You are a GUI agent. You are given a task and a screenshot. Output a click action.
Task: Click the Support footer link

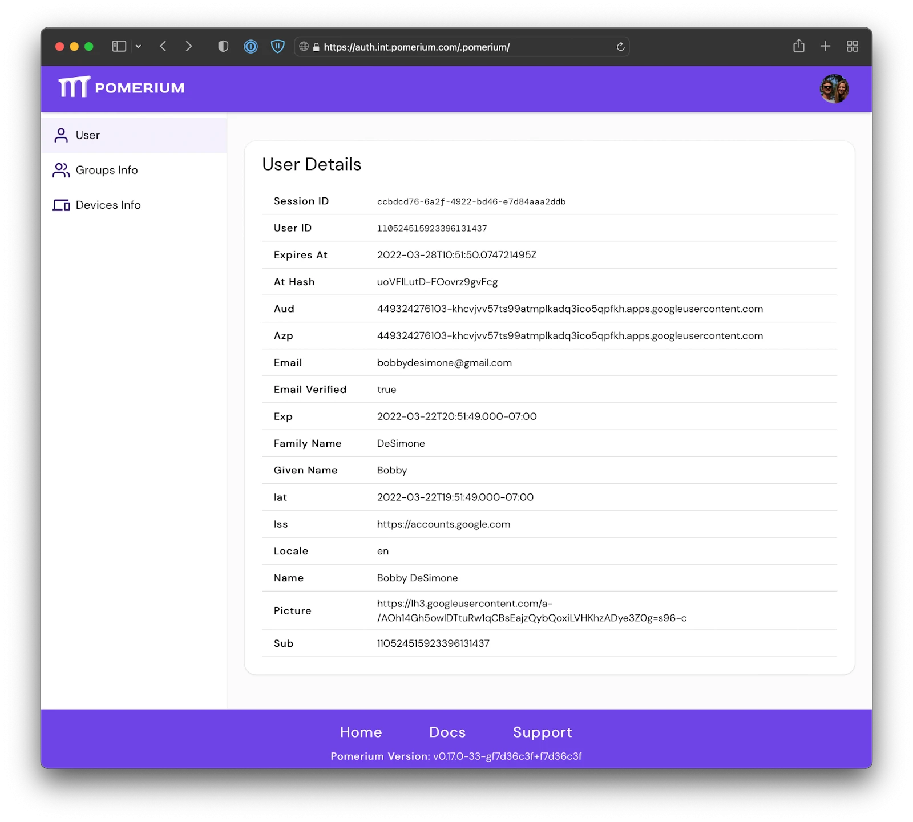(542, 732)
